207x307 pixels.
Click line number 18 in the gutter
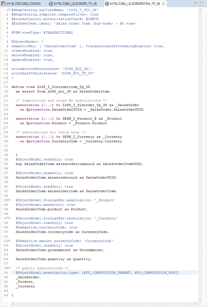click(6, 87)
